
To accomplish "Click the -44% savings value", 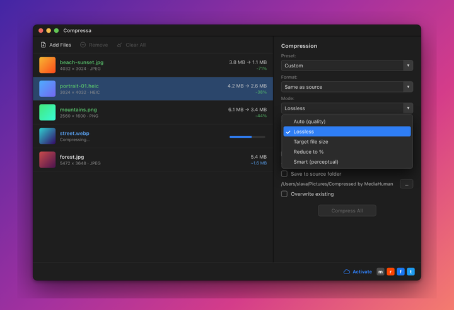I will coord(261,116).
